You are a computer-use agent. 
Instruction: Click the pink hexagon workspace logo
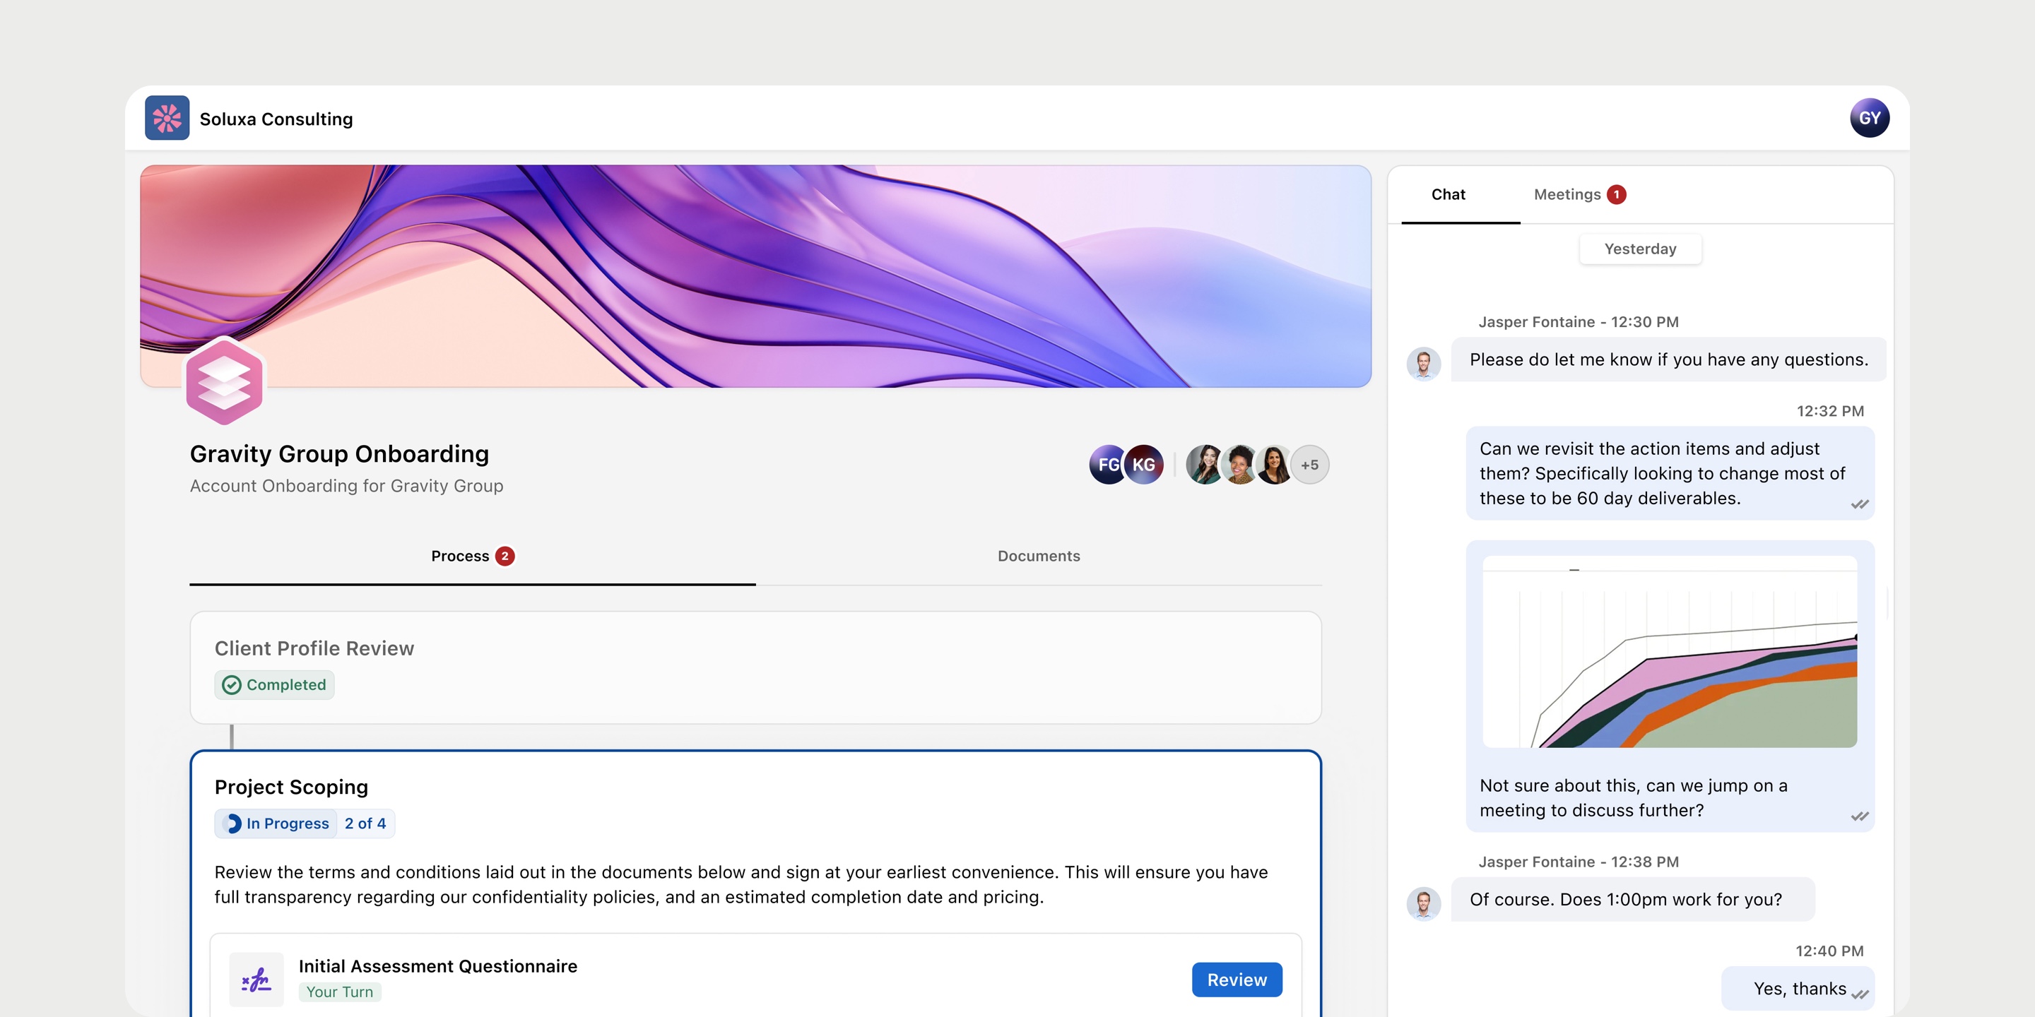tap(225, 383)
